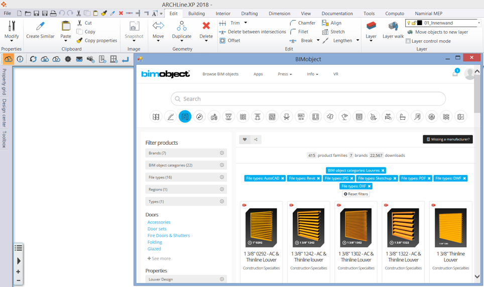Open the Fire Doors & Shutters link
The height and width of the screenshot is (287, 484).
pos(169,235)
